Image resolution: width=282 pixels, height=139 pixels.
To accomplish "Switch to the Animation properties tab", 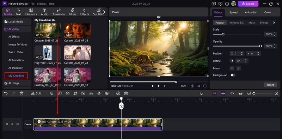I will pos(251,12).
